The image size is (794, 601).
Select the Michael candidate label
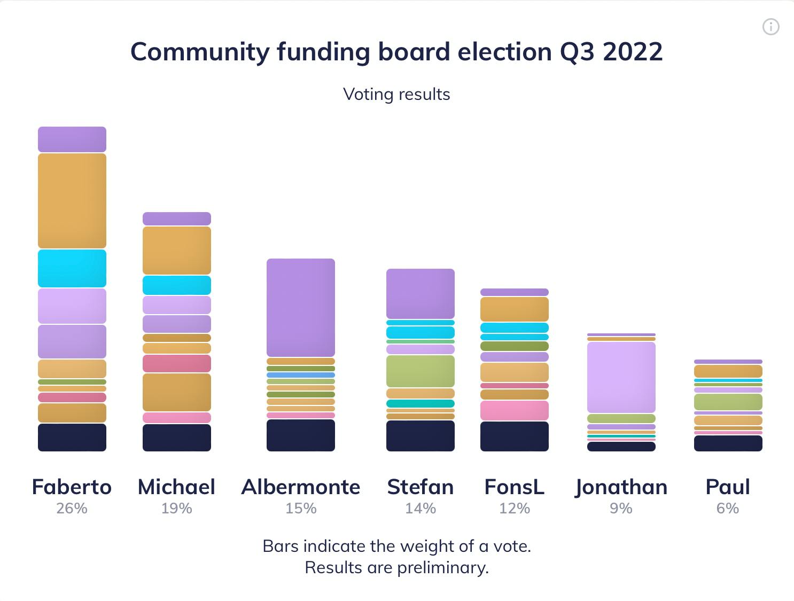coord(176,487)
